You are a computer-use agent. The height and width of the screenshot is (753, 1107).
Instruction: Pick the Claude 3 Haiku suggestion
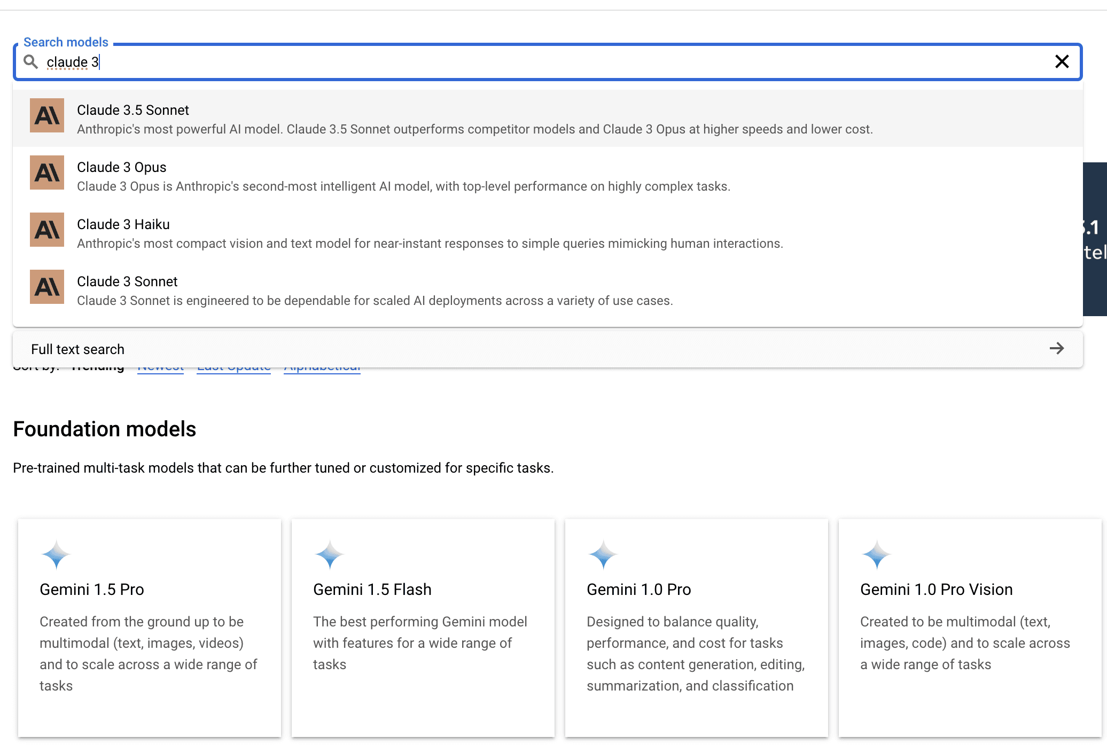548,233
